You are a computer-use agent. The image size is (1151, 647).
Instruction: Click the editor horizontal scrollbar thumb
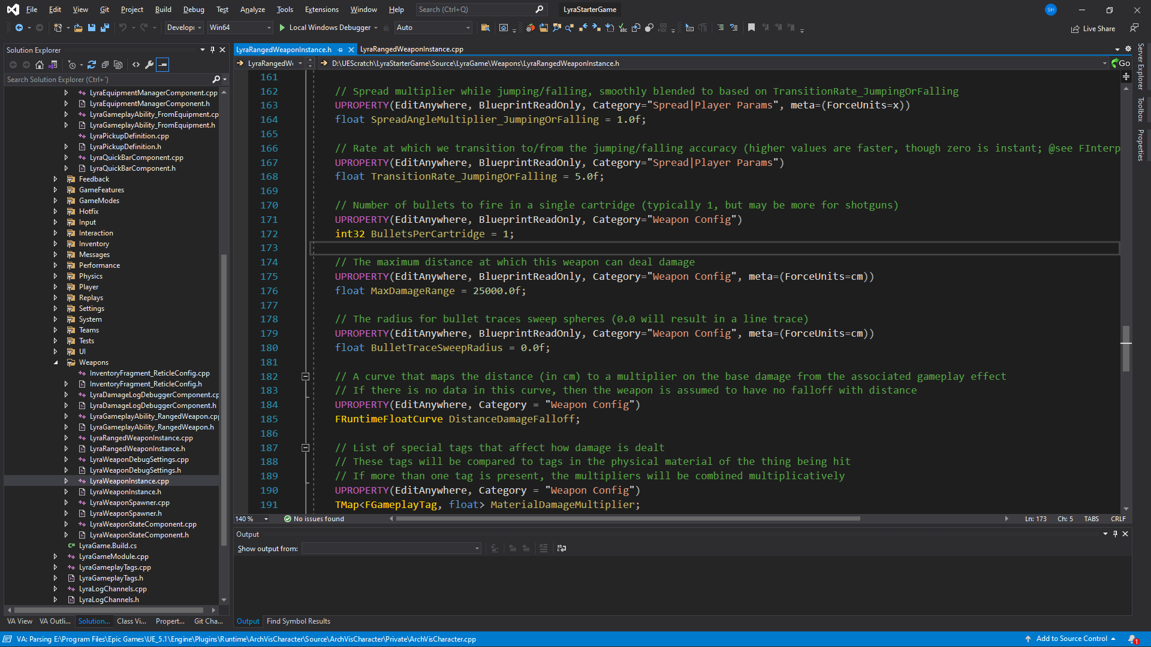pyautogui.click(x=628, y=519)
